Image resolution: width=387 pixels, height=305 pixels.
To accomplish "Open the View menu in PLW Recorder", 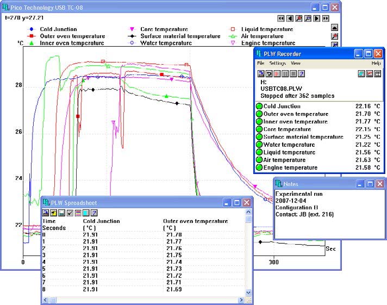I will coord(295,64).
